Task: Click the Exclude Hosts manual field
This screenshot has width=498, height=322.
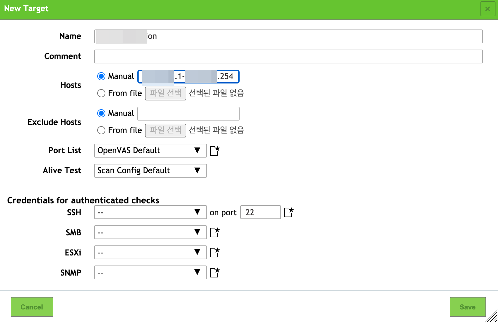Action: [188, 114]
